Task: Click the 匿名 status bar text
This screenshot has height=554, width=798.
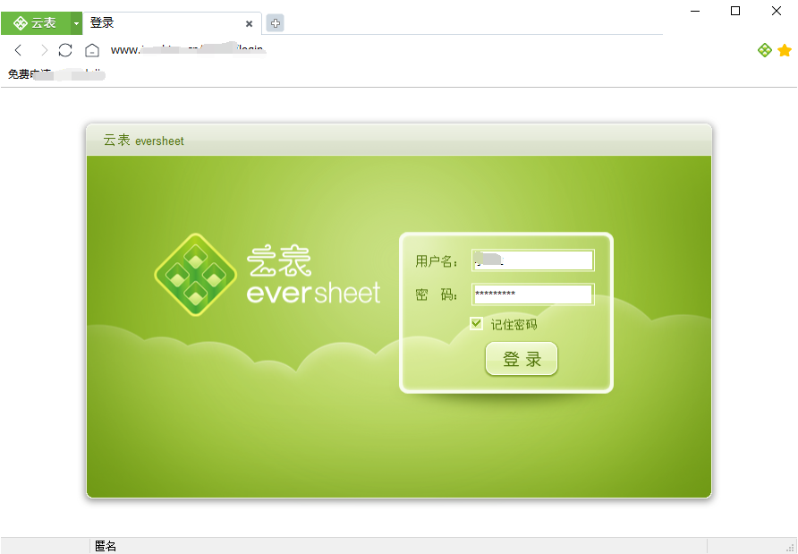Action: click(106, 546)
